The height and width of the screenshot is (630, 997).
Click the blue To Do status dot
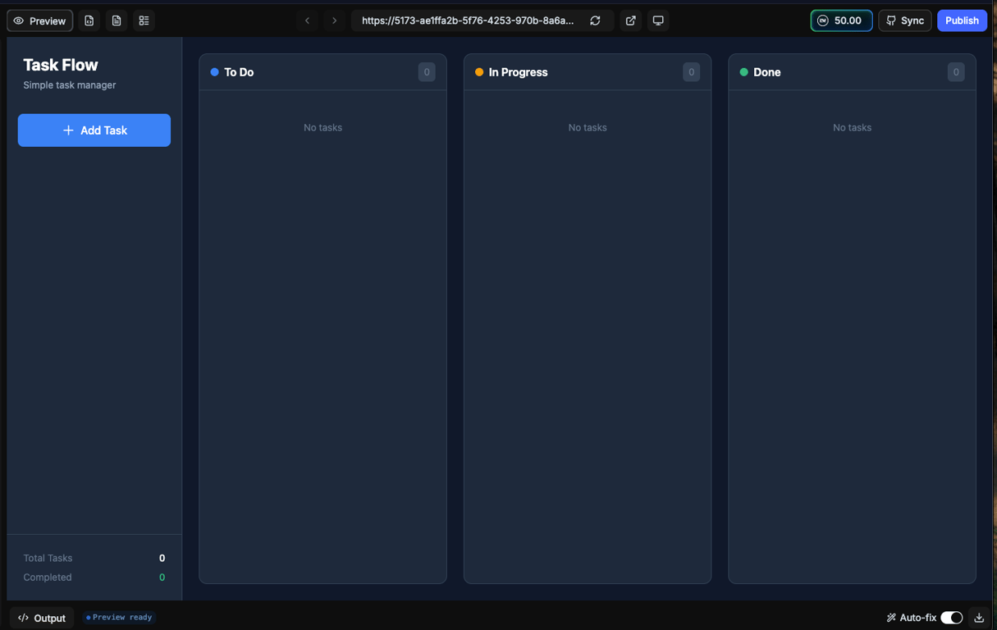215,72
